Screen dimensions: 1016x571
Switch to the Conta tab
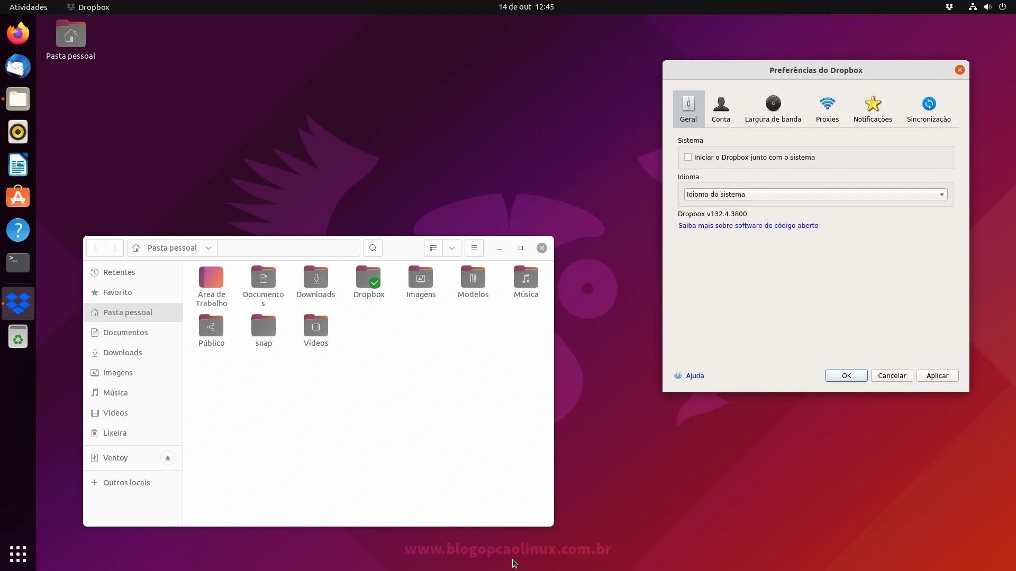coord(721,109)
